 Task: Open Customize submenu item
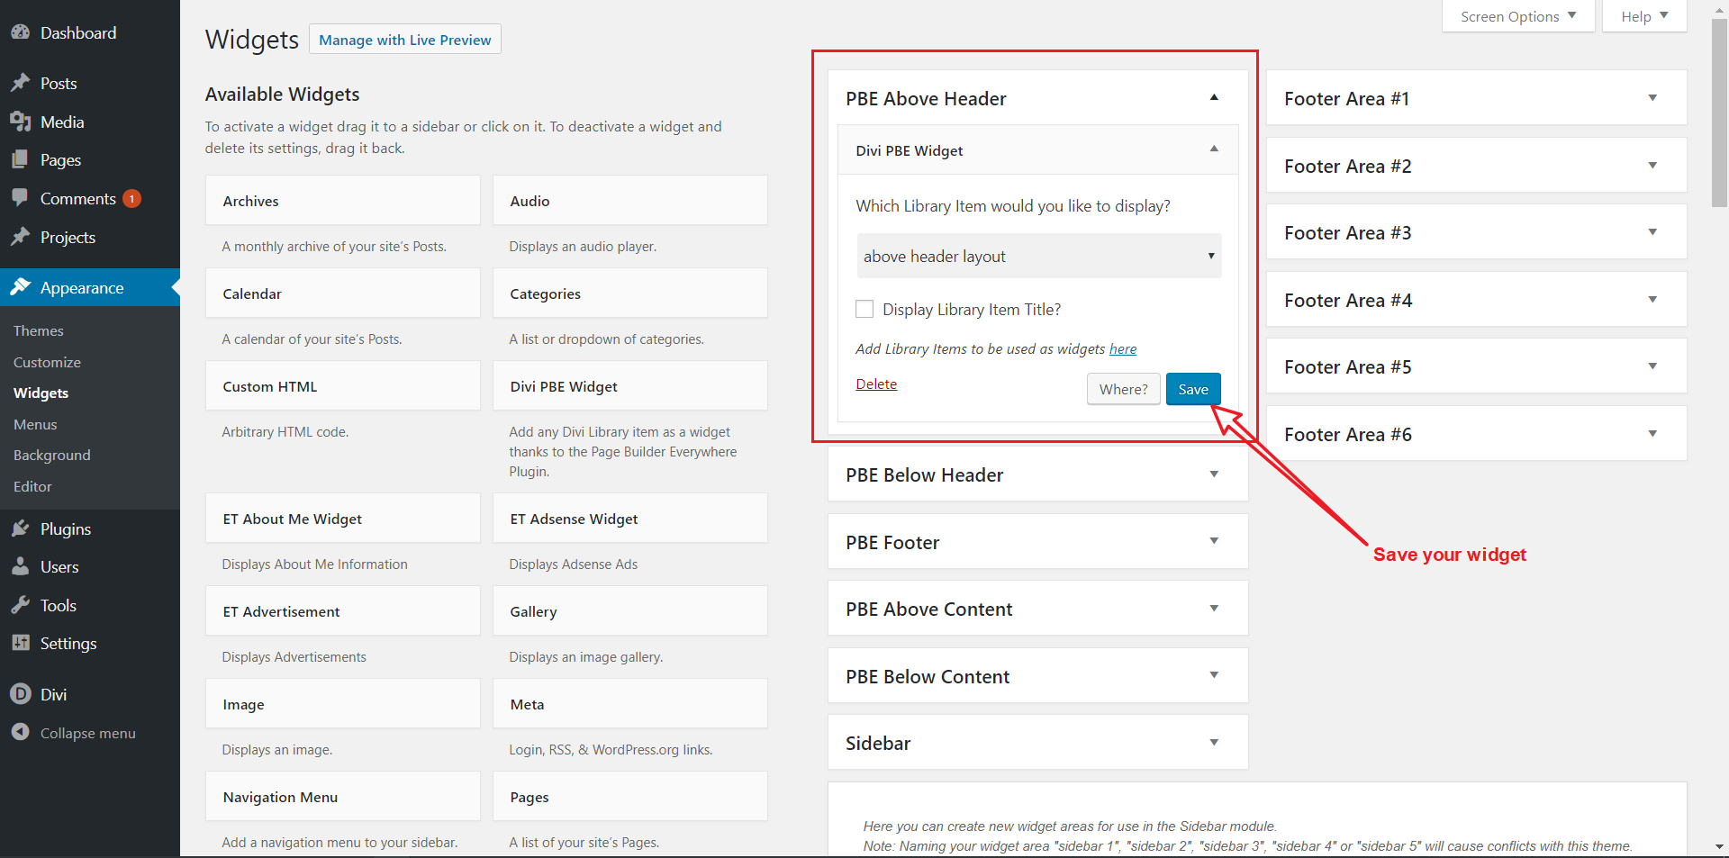point(47,362)
